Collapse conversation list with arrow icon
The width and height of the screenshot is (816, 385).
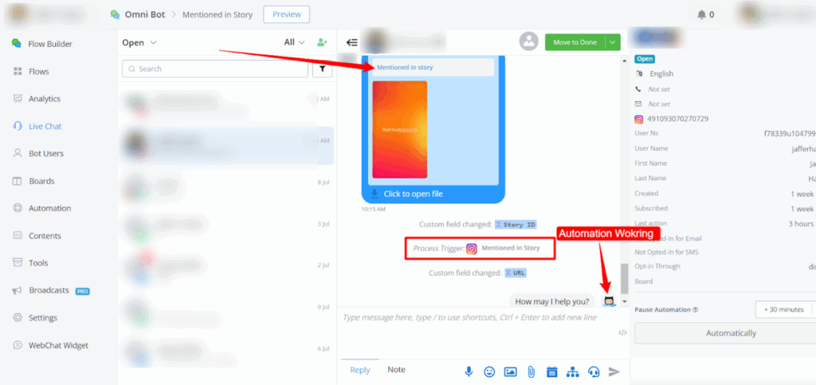(351, 42)
